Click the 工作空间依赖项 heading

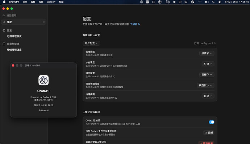coord(91,112)
